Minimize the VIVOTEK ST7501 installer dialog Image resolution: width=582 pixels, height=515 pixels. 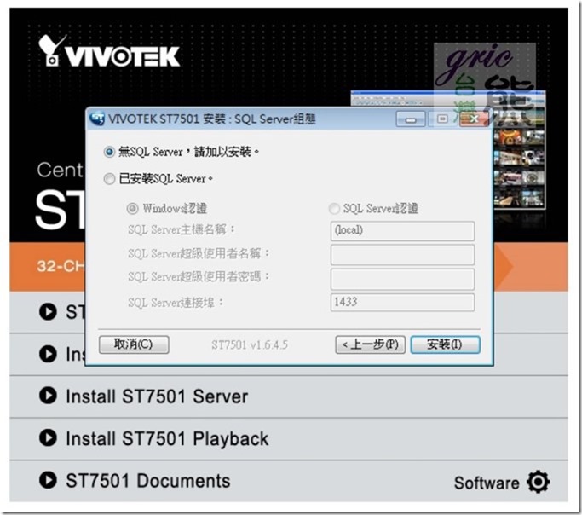411,119
